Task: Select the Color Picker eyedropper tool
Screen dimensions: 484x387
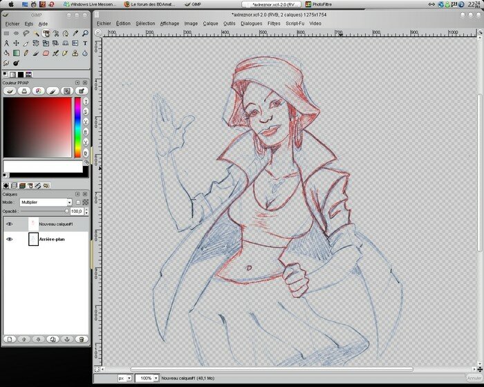Action: [x=75, y=33]
